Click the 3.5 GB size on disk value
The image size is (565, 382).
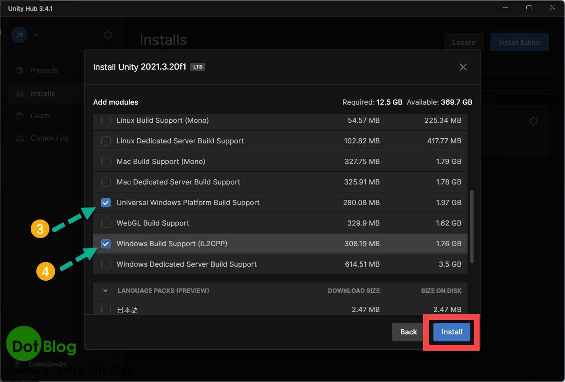(x=450, y=264)
